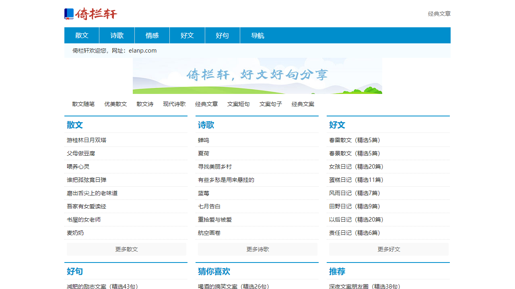Open 春雷散文（精选5篇）in 好文 section
The width and height of the screenshot is (515, 289).
(355, 140)
